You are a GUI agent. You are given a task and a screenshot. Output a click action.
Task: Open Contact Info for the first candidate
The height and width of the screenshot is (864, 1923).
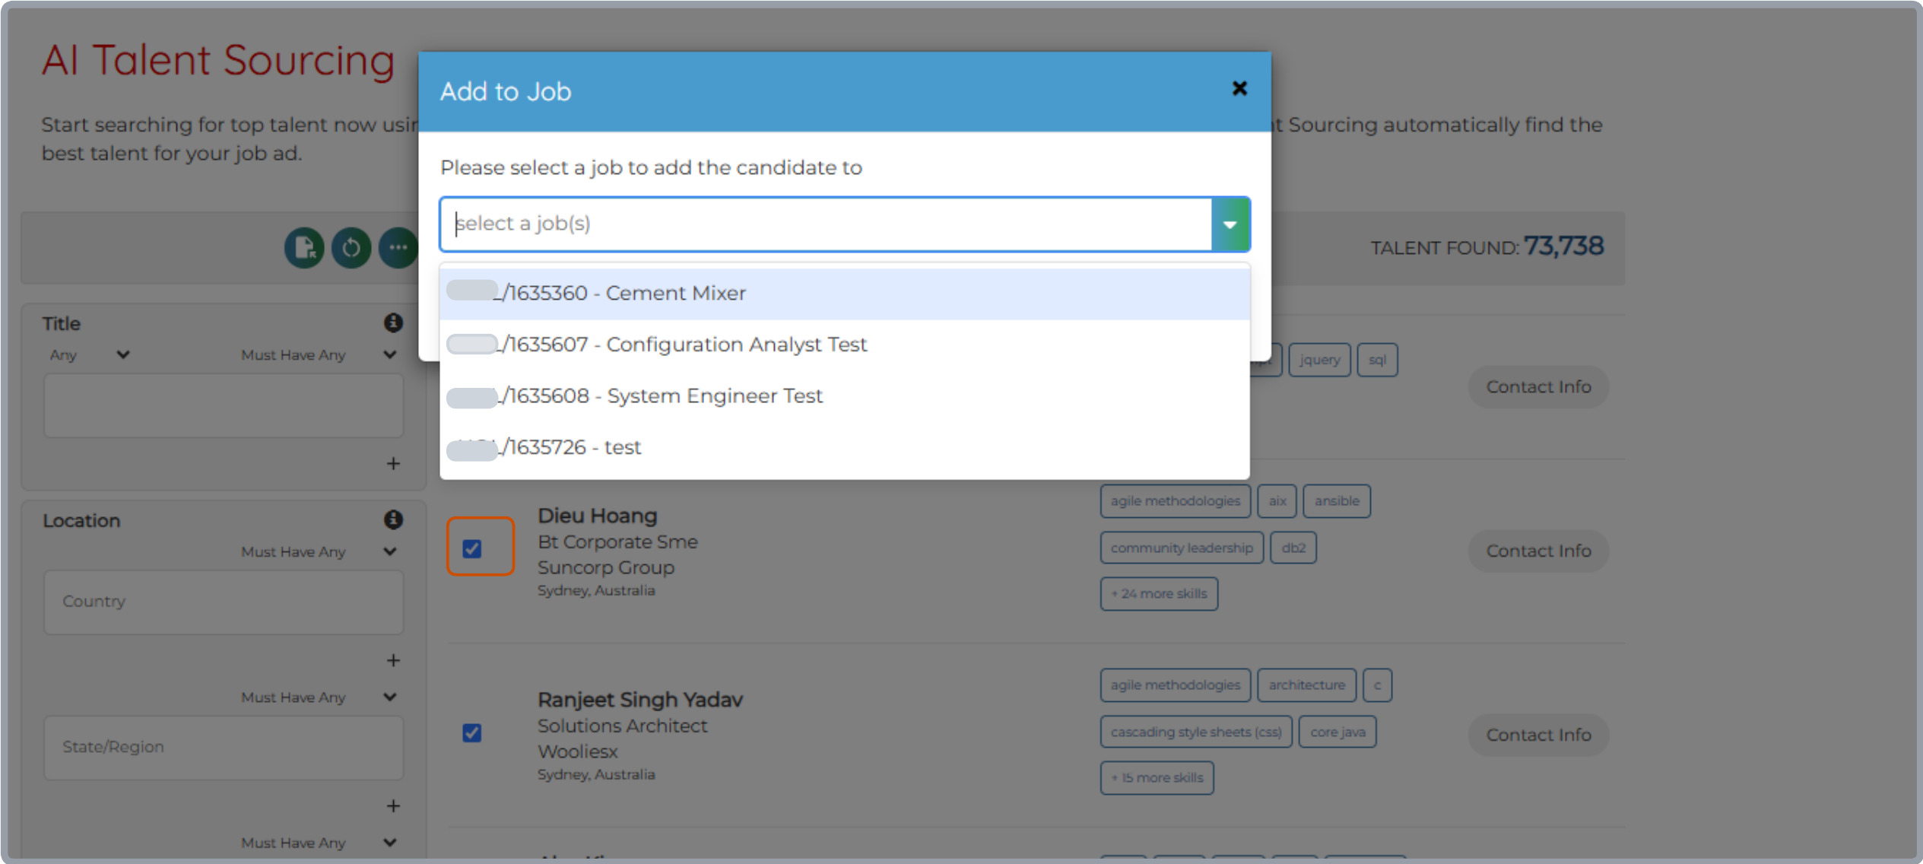coord(1538,387)
